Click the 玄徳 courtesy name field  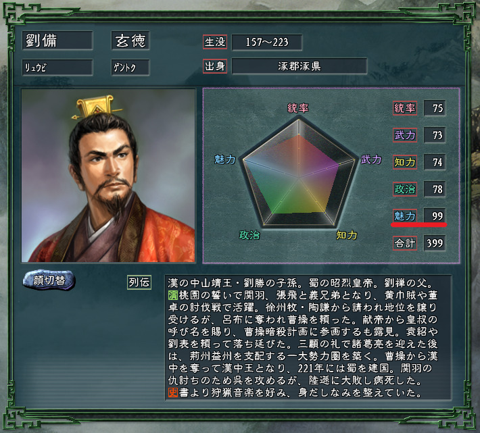click(x=130, y=40)
